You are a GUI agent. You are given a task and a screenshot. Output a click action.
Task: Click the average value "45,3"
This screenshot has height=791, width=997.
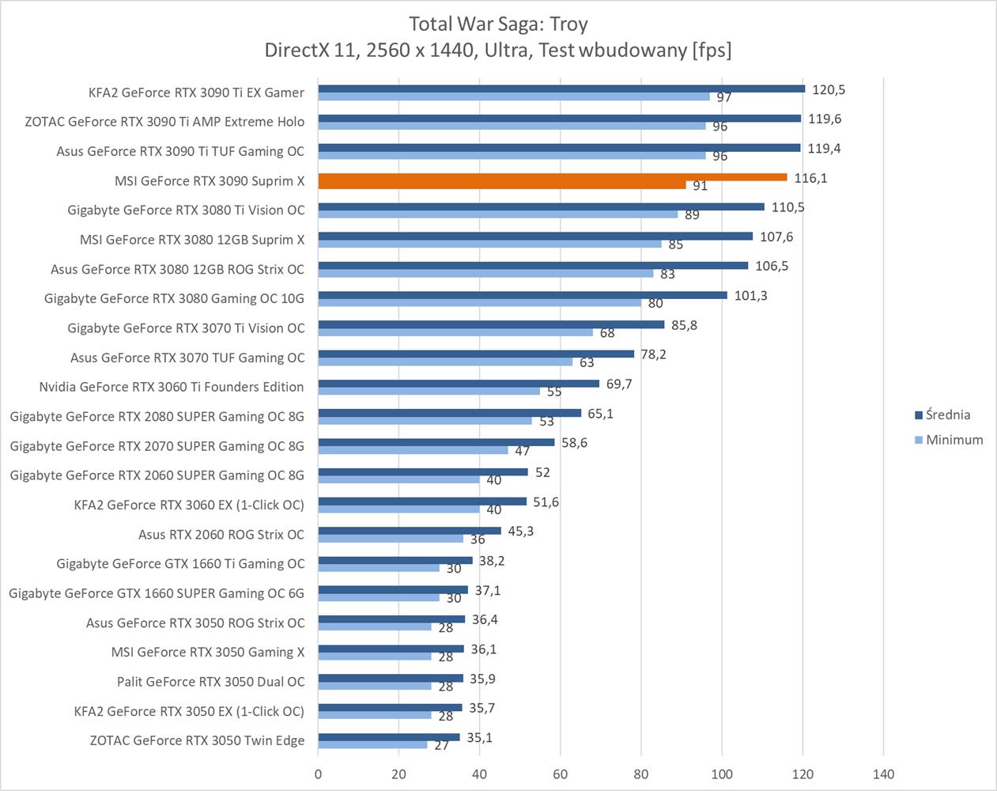520,531
